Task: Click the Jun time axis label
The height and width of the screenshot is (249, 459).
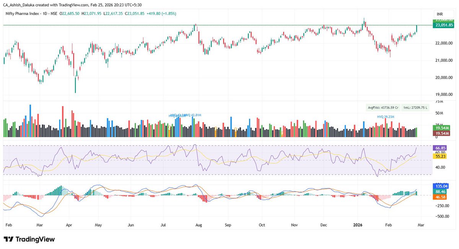Action: pos(130,226)
